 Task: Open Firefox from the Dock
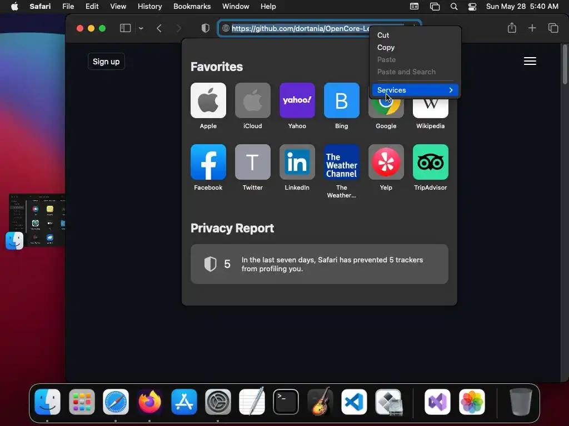click(x=150, y=402)
